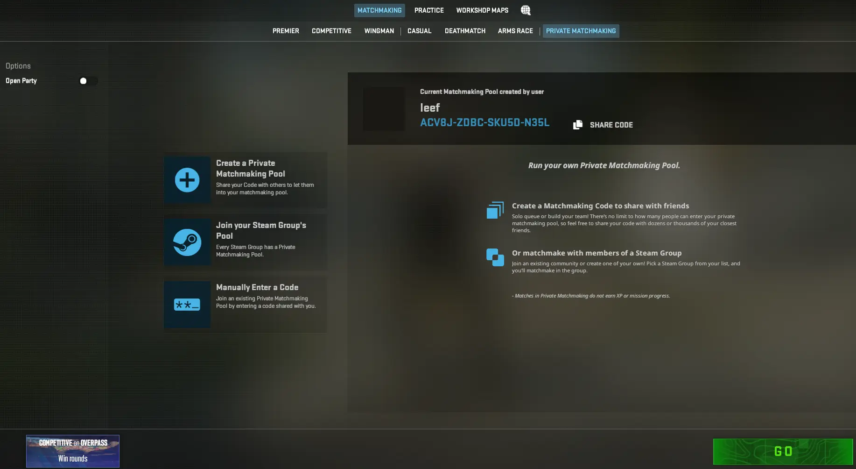The width and height of the screenshot is (856, 469).
Task: Click the password asterisk code icon
Action: pos(187,305)
